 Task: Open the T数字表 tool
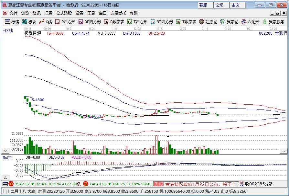pyautogui.click(x=186, y=22)
